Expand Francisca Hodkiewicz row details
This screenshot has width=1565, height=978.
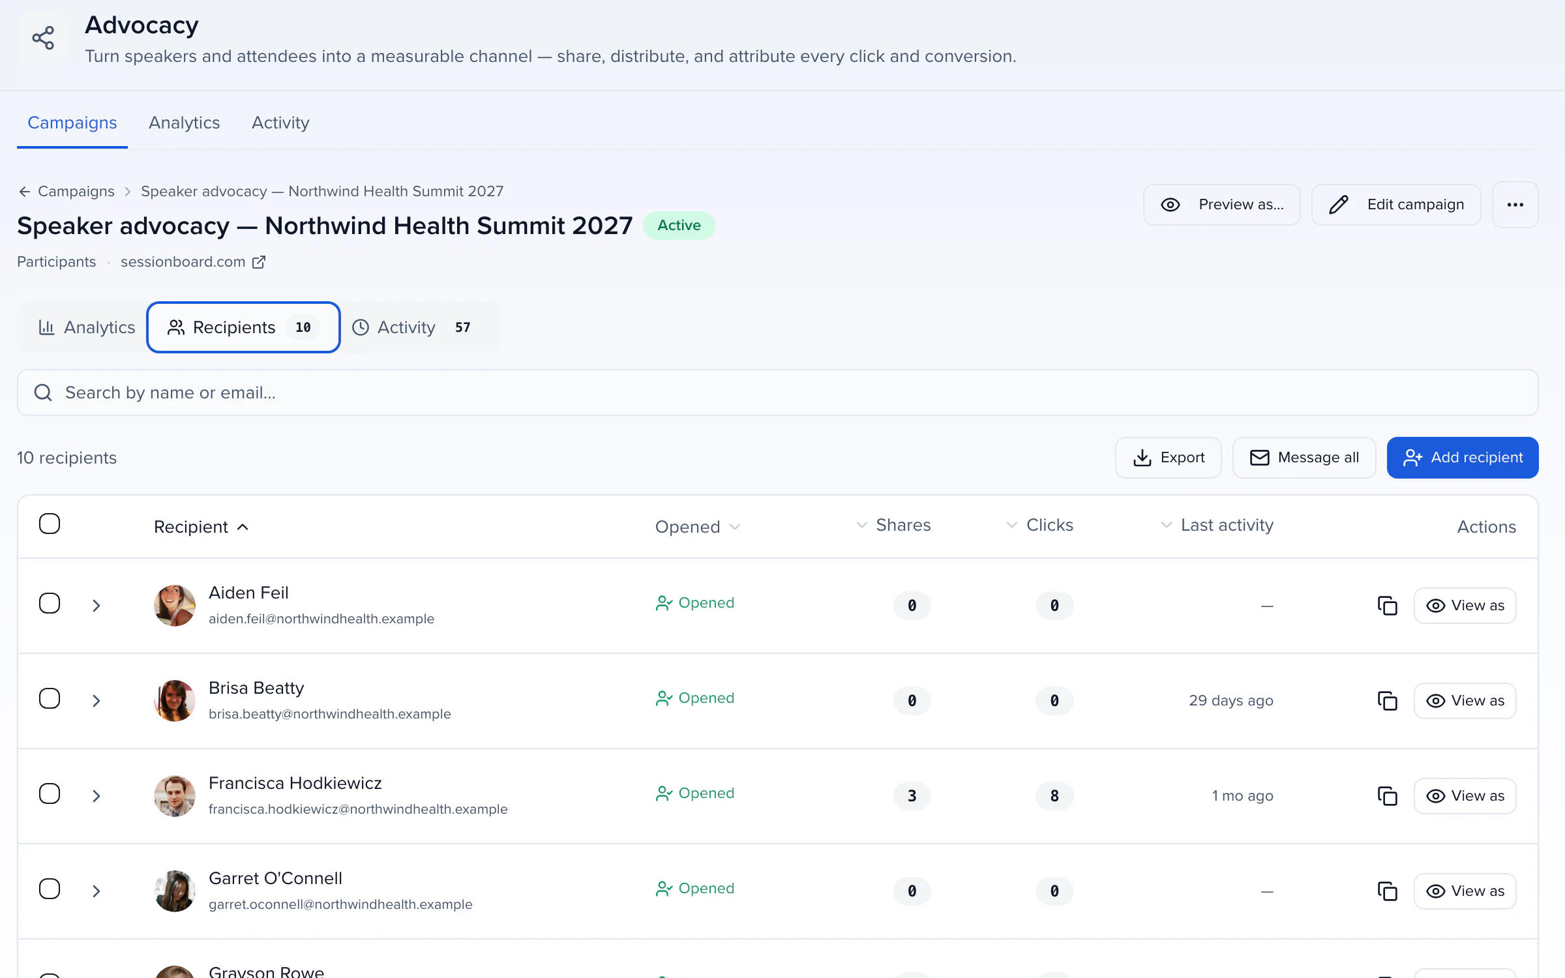(x=97, y=796)
